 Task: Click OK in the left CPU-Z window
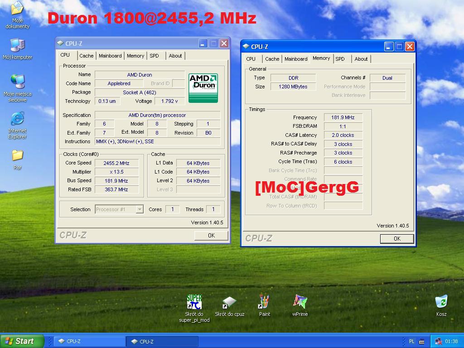[211, 235]
